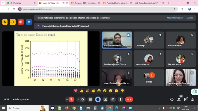The image size is (198, 111).
Task: Open the chat messages panel
Action: (186, 99)
